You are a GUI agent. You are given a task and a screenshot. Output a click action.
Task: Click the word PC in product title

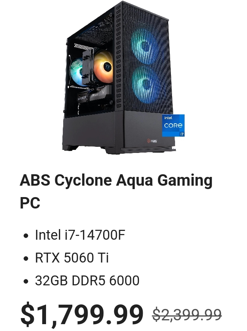coord(30,203)
